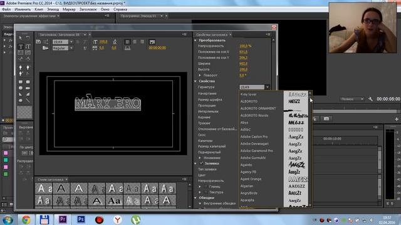Open the Клип menu
Image resolution: width=401 pixels, height=225 pixels.
click(x=39, y=9)
